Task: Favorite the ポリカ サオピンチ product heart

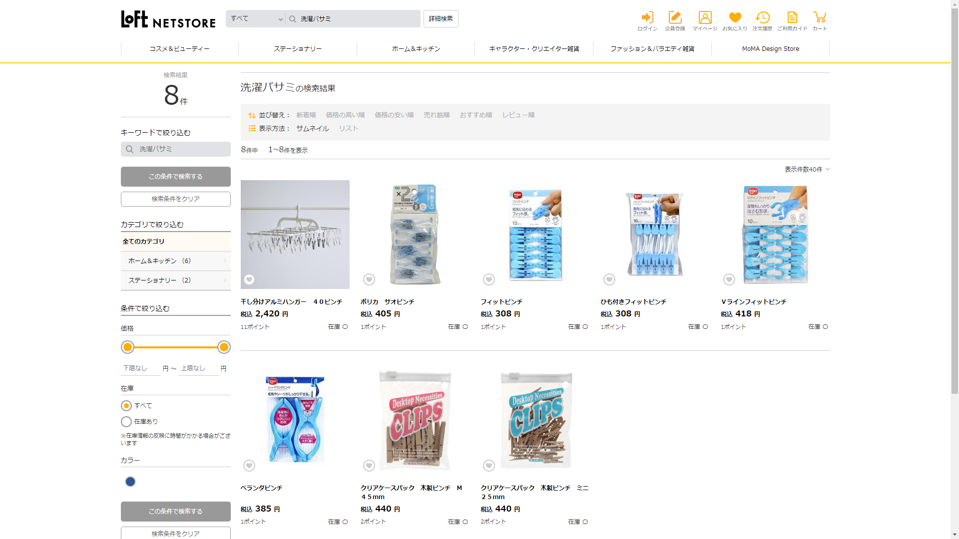Action: (x=369, y=279)
